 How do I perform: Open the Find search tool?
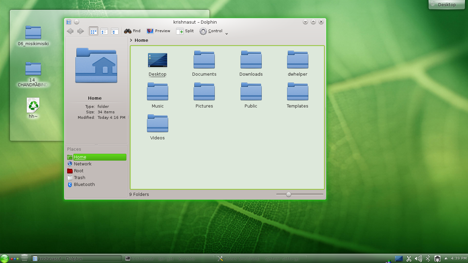pyautogui.click(x=132, y=31)
